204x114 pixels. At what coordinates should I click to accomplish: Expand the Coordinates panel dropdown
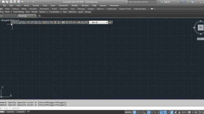[x=61, y=12]
